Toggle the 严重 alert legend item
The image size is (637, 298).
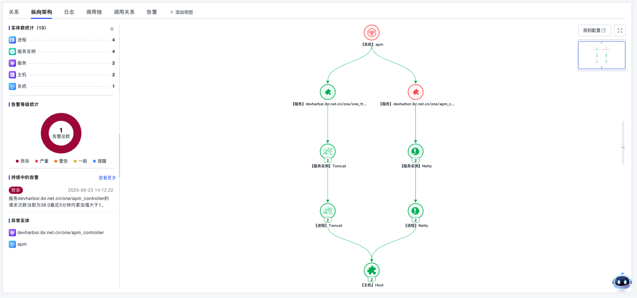coord(42,161)
